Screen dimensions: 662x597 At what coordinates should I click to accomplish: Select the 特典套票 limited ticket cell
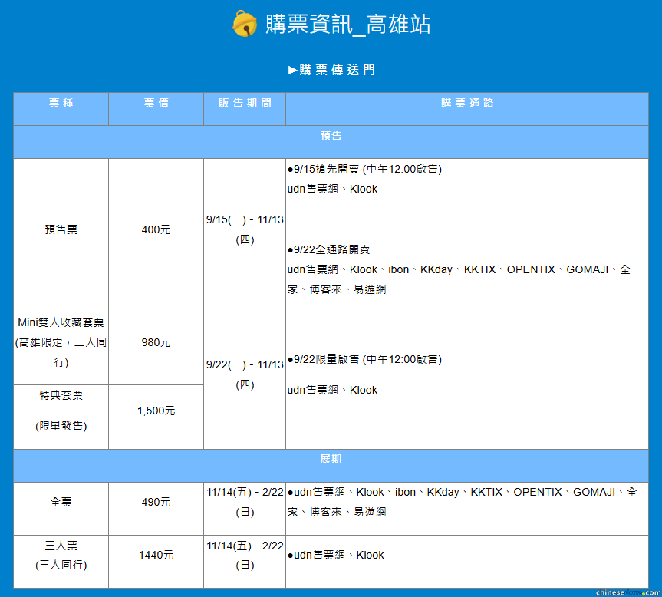61,411
